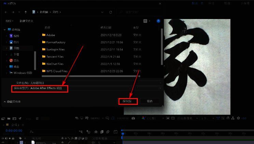Image resolution: width=254 pixels, height=144 pixels.
Task: Switch to 默认 workspace tab
Action: click(x=195, y=3)
